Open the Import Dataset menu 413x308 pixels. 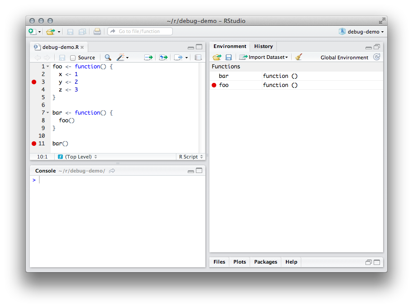point(264,57)
